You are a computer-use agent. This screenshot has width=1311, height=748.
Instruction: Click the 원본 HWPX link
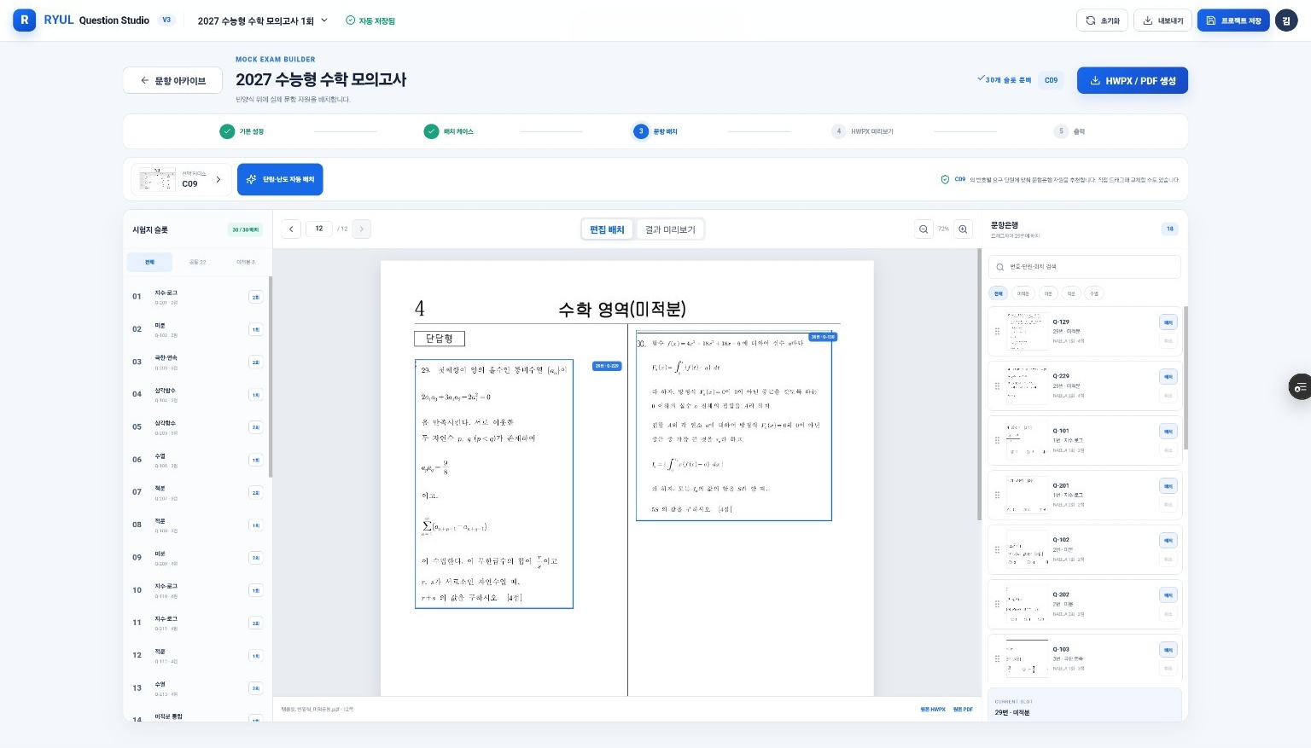coord(932,710)
